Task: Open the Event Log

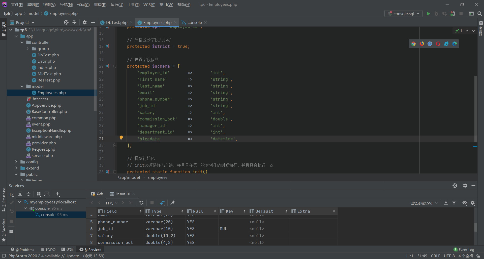Action: coord(464,249)
